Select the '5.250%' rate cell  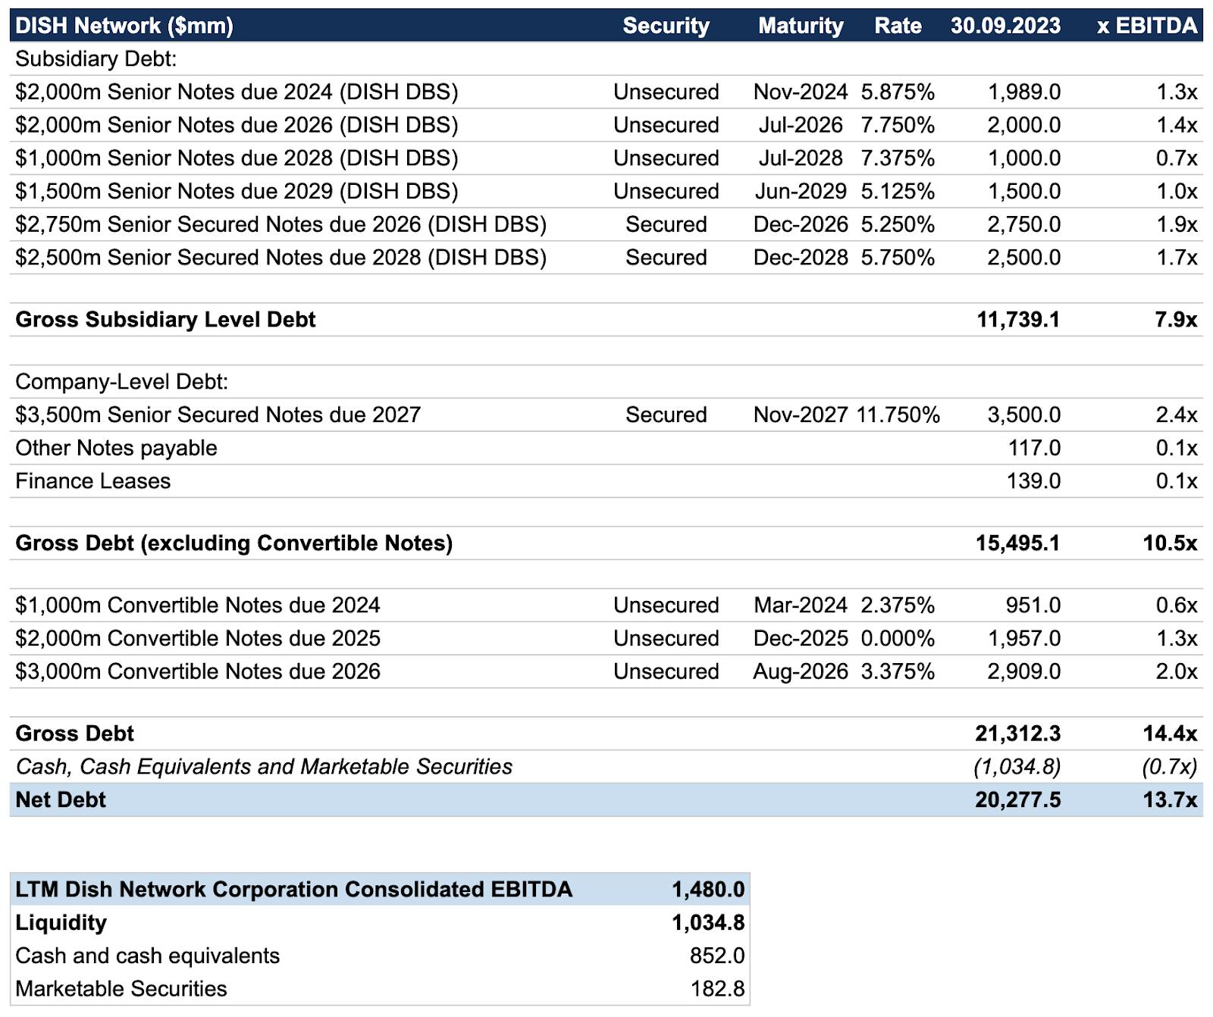[x=898, y=224]
